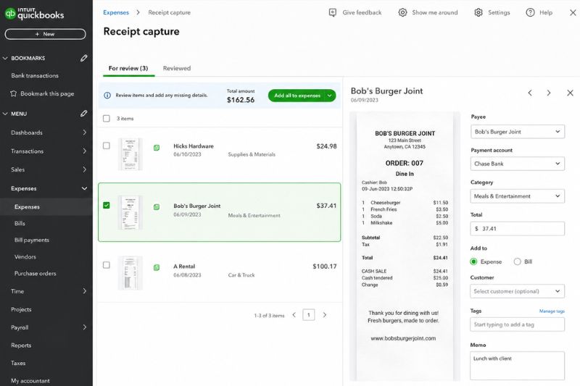Click the green receipt icon for Bob's Burger Joint
This screenshot has height=386, width=580.
pyautogui.click(x=157, y=207)
